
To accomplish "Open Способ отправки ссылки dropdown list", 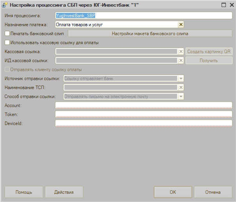I will point(181,97).
